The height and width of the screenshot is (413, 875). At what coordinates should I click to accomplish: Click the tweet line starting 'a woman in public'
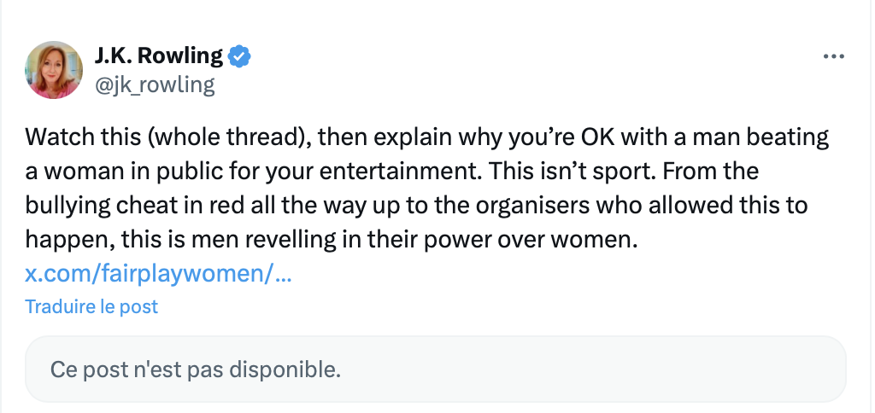click(x=391, y=172)
